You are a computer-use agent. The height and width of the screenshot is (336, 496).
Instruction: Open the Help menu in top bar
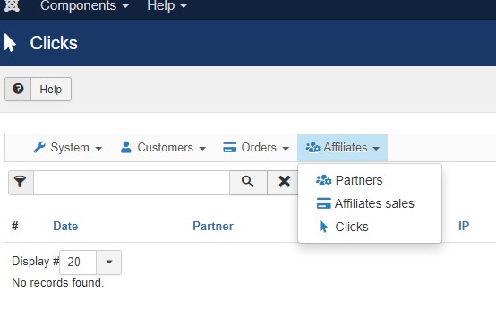pos(167,5)
